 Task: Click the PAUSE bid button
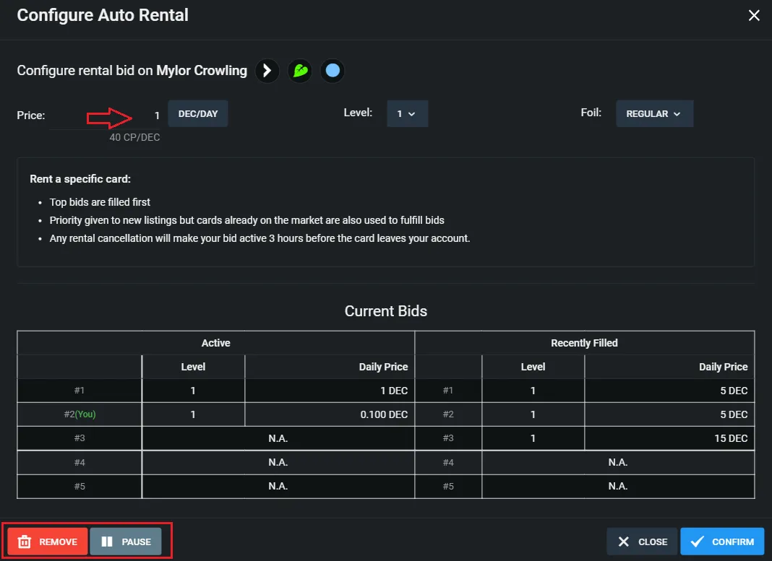point(126,542)
